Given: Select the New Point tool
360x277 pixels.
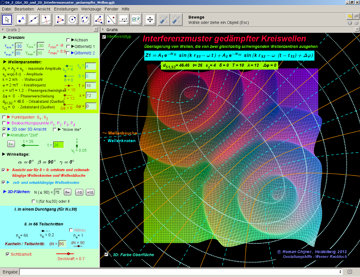Looking at the screenshot, I should [22, 19].
